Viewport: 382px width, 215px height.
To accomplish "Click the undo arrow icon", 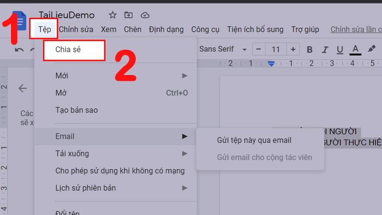I will (19, 50).
